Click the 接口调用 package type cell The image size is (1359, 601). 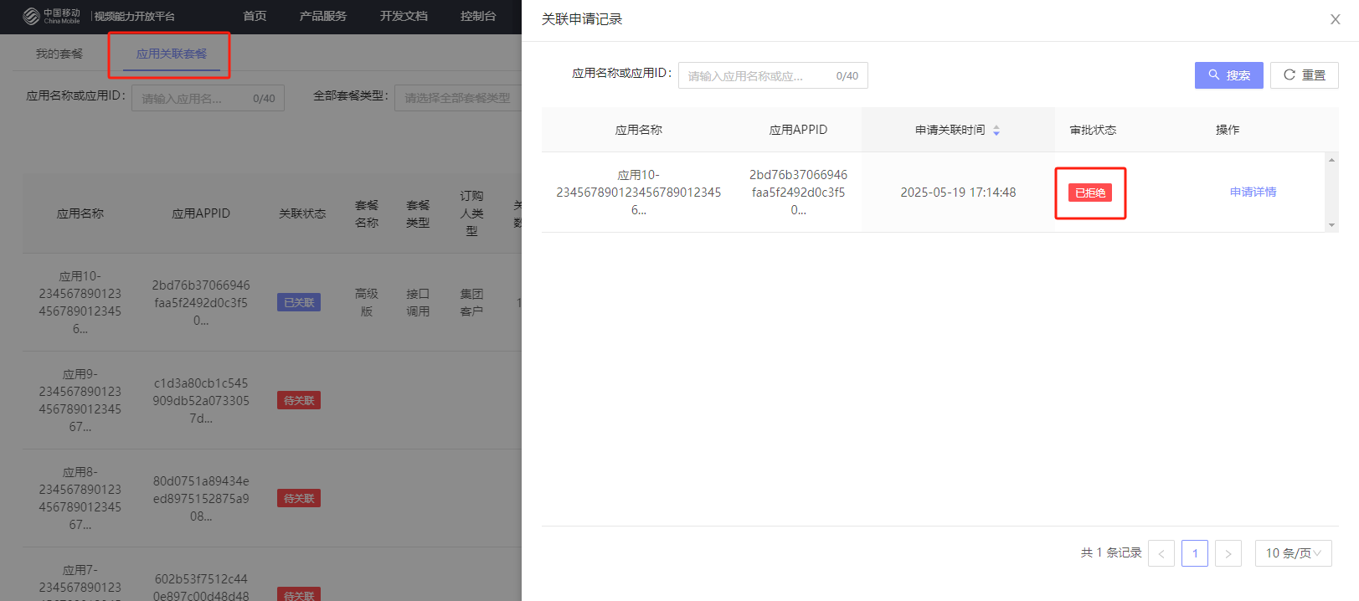pos(418,303)
